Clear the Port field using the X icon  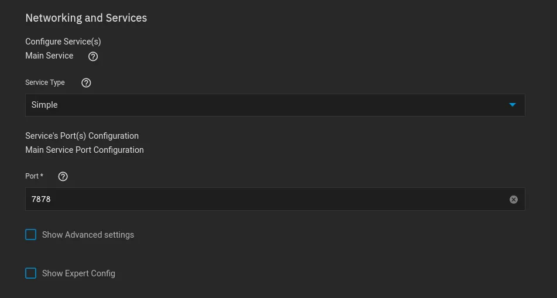pyautogui.click(x=514, y=200)
